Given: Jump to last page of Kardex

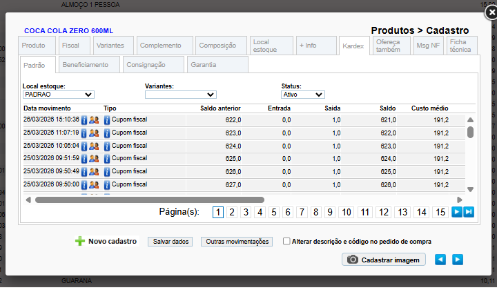Looking at the screenshot, I should 469,212.
